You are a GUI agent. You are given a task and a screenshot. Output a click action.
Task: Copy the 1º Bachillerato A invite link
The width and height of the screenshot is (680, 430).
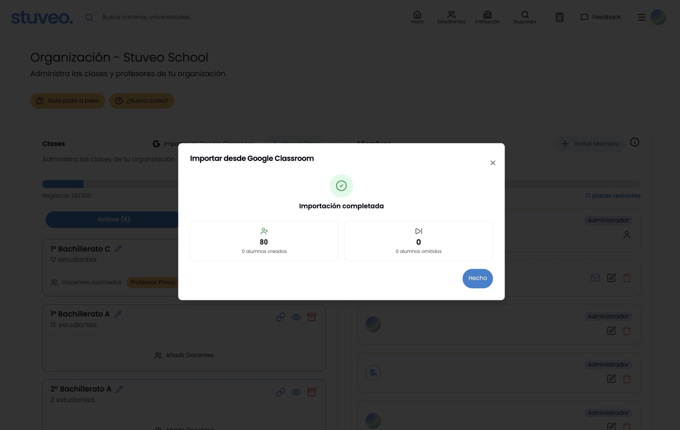click(280, 317)
